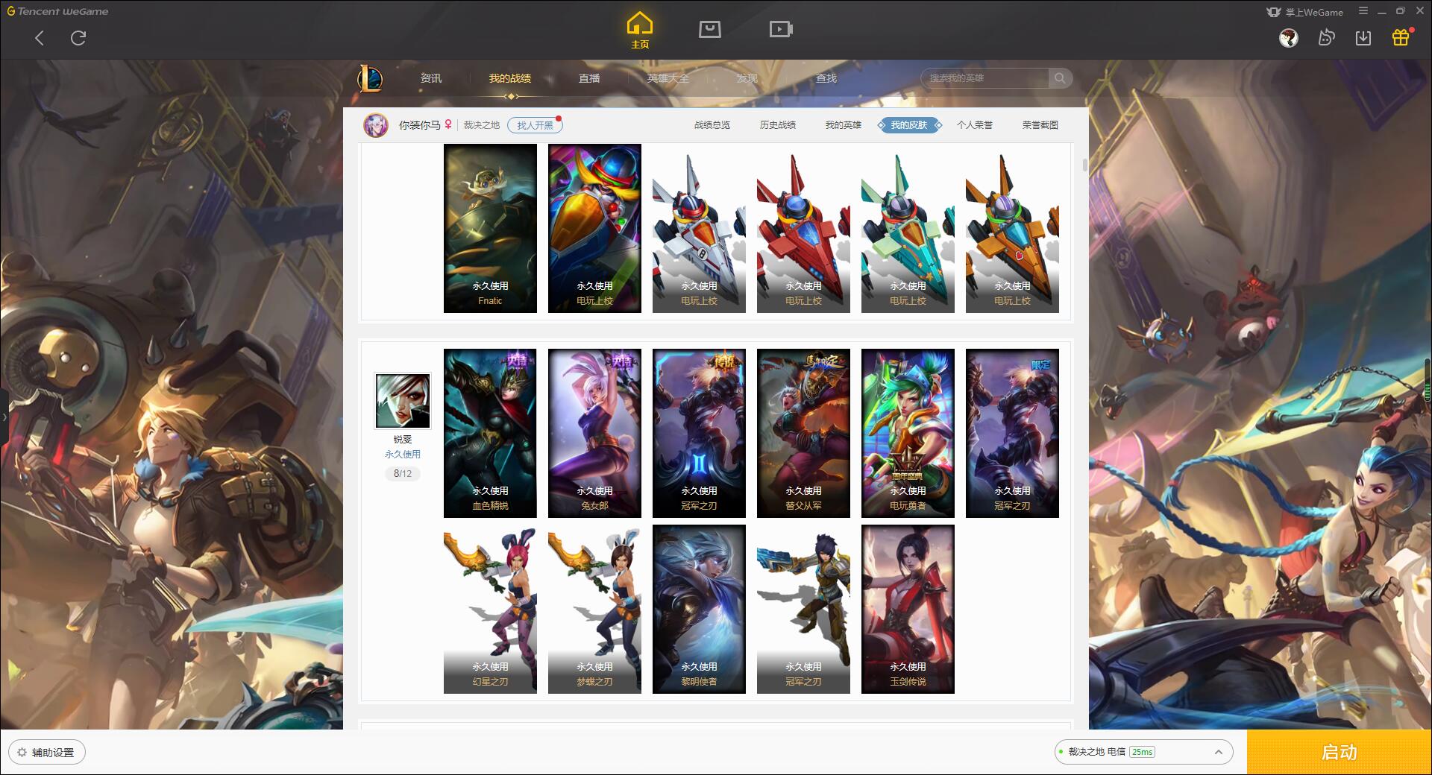Click the 裁决之地 server label near username
The width and height of the screenshot is (1432, 775).
[x=482, y=125]
